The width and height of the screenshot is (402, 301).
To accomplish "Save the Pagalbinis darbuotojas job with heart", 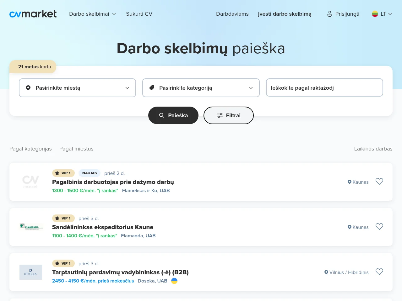I will [x=379, y=182].
